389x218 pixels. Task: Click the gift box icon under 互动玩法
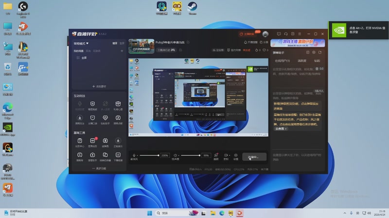(x=118, y=104)
